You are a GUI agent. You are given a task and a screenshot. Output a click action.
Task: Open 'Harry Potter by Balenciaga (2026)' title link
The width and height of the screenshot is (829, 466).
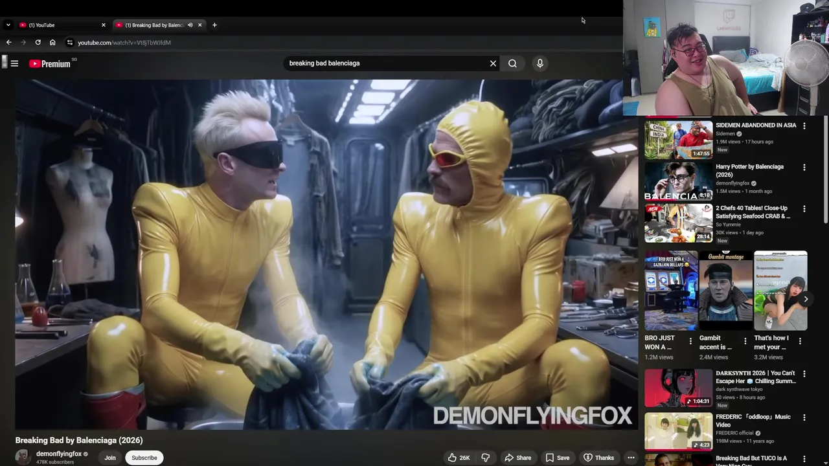749,171
